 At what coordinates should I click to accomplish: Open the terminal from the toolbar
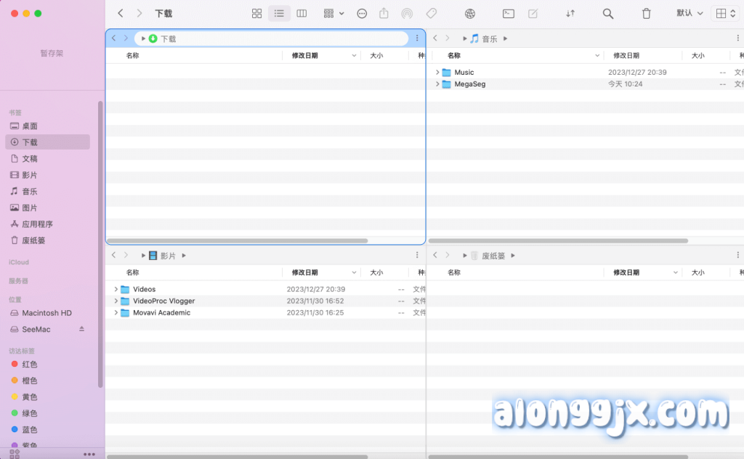point(509,14)
